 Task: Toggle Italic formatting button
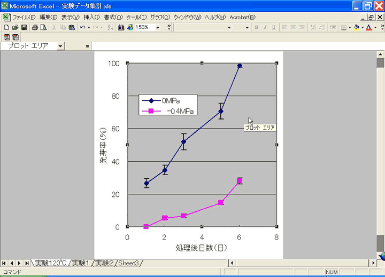[x=265, y=27]
